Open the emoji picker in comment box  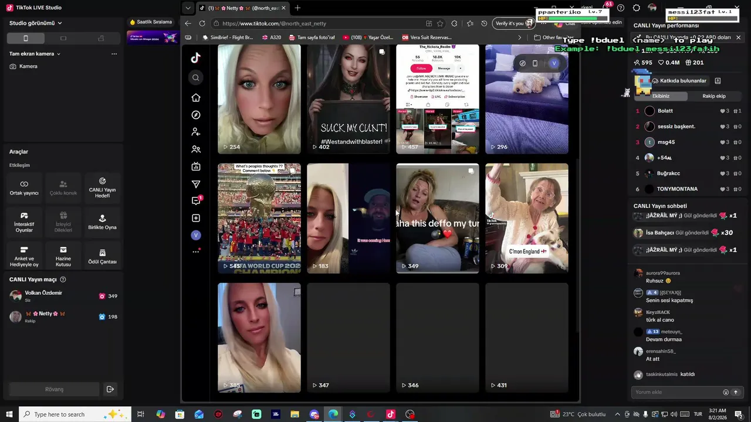pyautogui.click(x=726, y=392)
